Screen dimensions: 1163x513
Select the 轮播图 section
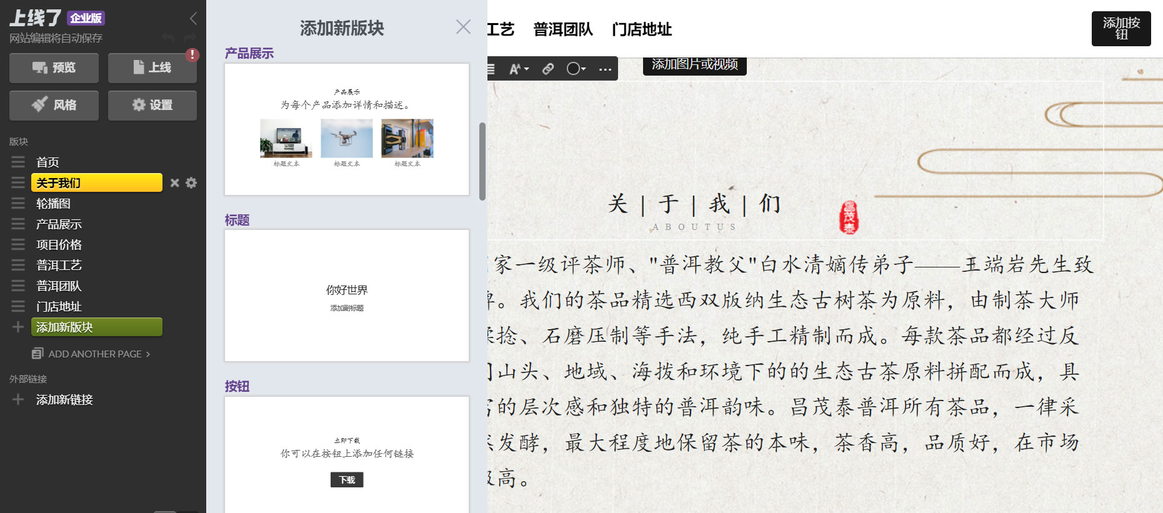pyautogui.click(x=53, y=204)
